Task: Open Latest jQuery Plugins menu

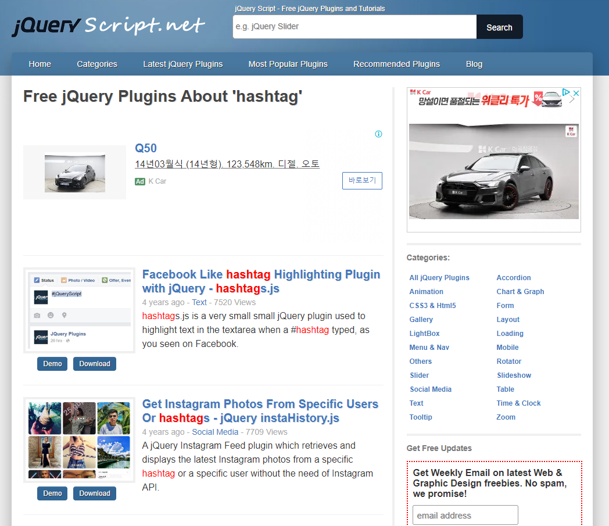Action: [183, 64]
